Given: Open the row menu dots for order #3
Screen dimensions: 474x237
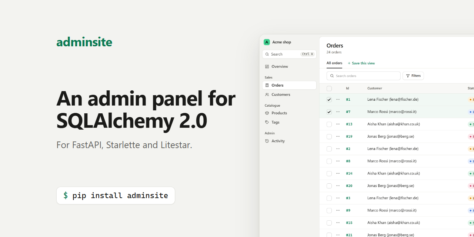Looking at the screenshot, I should point(338,198).
